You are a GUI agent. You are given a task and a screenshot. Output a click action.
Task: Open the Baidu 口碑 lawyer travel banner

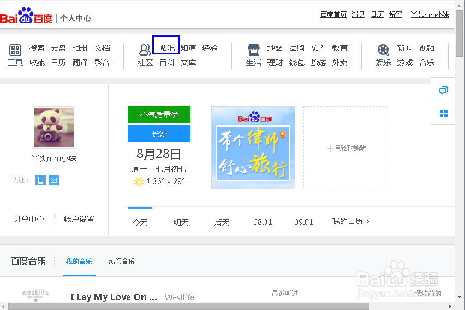coord(253,148)
